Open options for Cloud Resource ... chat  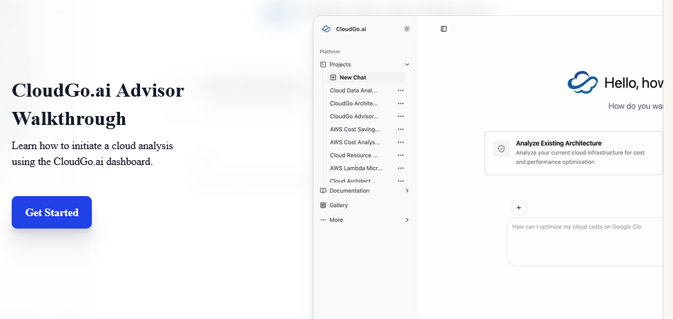[401, 155]
